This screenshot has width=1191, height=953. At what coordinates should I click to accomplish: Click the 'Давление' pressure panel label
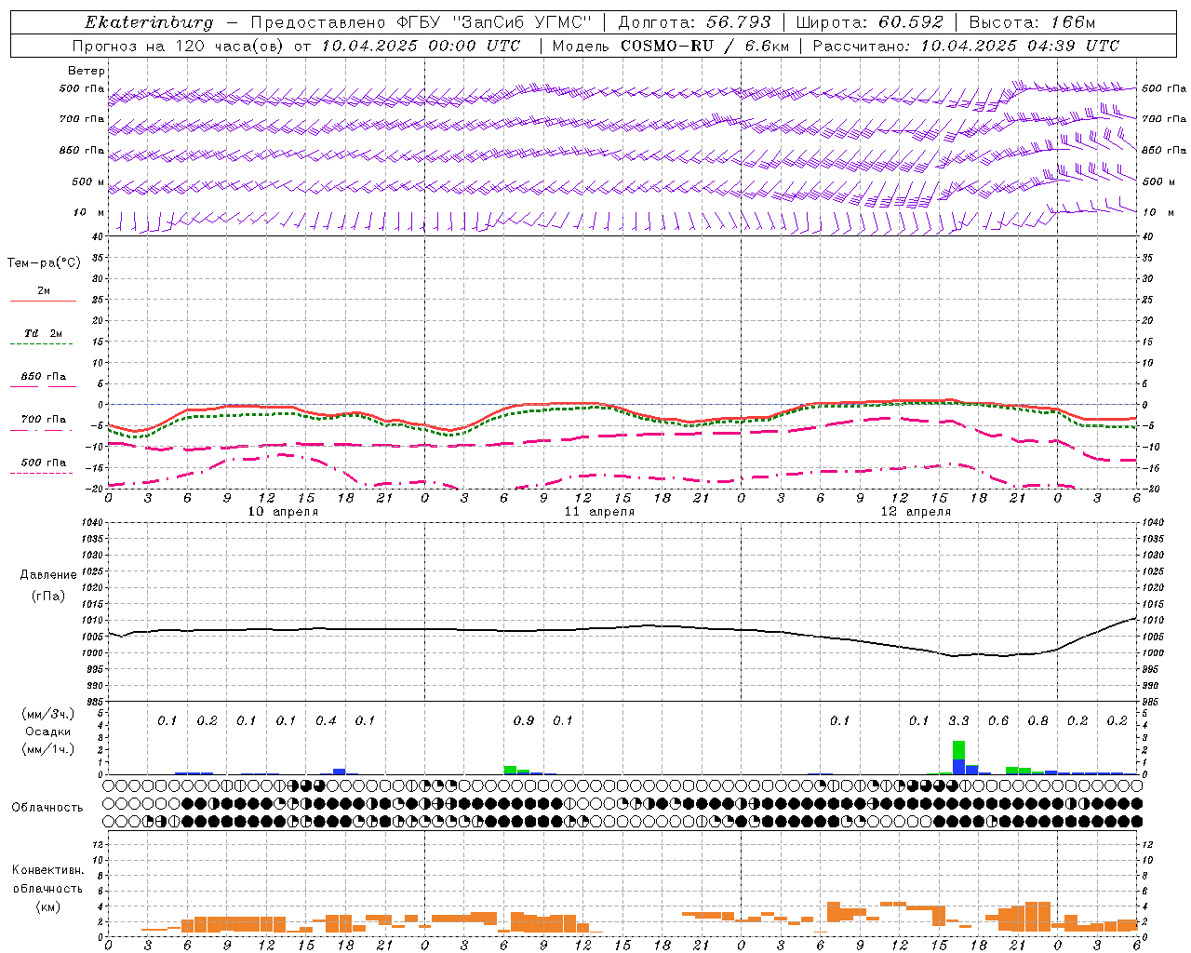(47, 574)
